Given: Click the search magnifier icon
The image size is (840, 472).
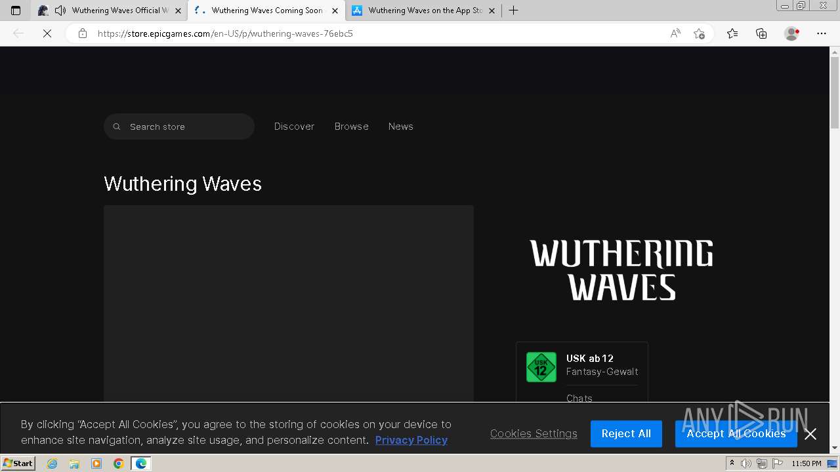Looking at the screenshot, I should [x=117, y=127].
